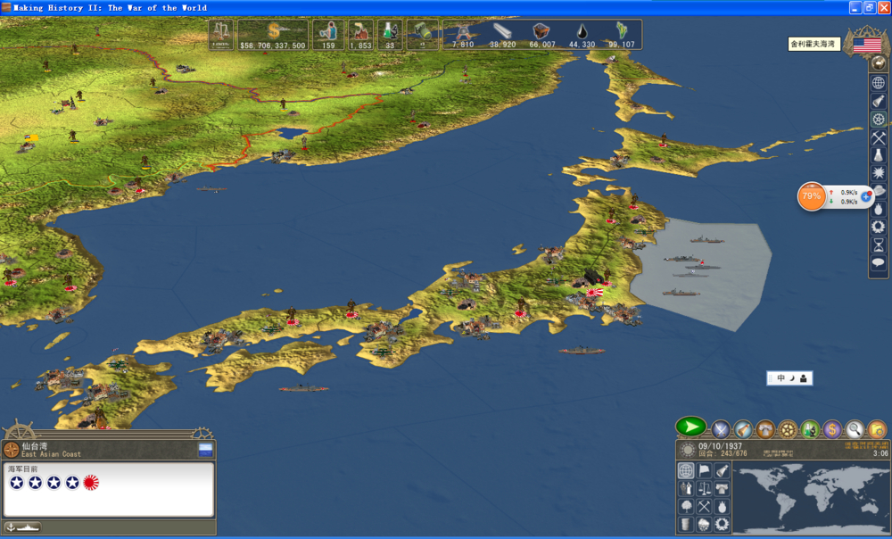Viewport: 892px width, 539px height.
Task: Select the grenade map mode beside the minimap
Action: [722, 507]
